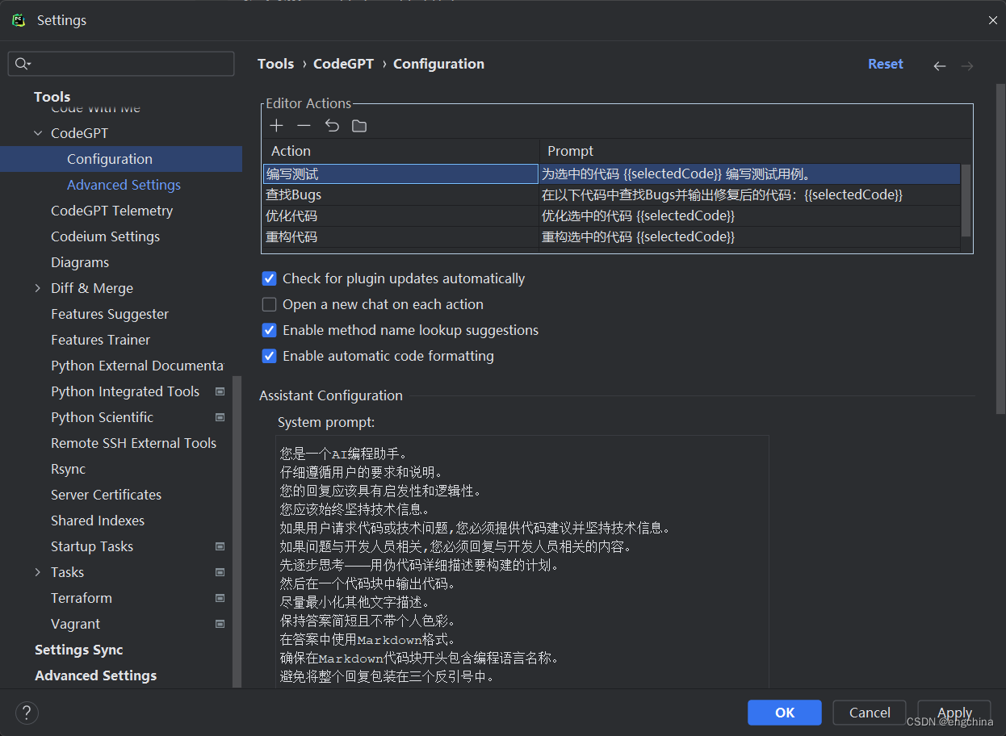
Task: Click the Prompt column header
Action: (x=750, y=151)
